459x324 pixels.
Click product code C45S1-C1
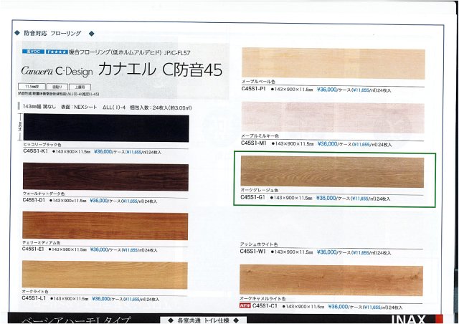(x=265, y=306)
